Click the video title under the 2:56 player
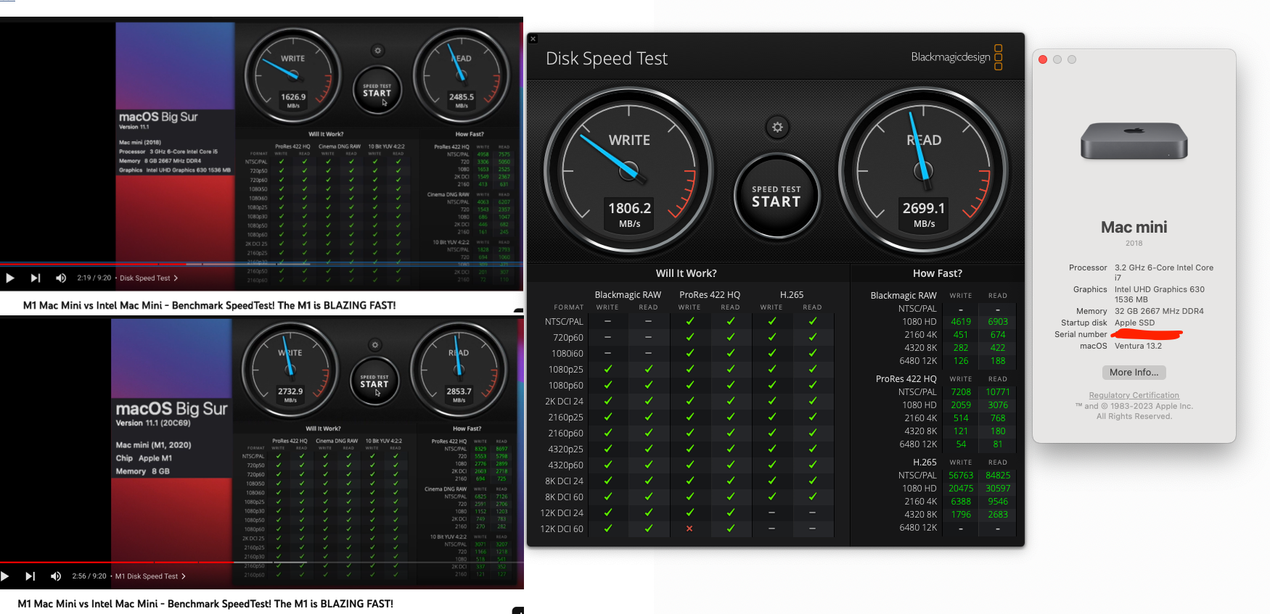This screenshot has width=1270, height=614. (205, 604)
